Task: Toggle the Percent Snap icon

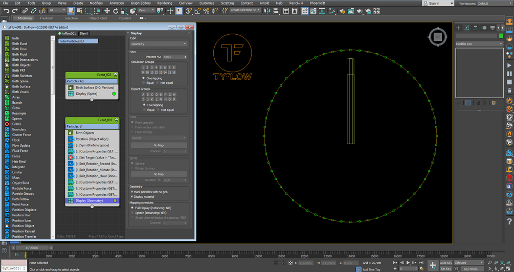Action: point(206,11)
